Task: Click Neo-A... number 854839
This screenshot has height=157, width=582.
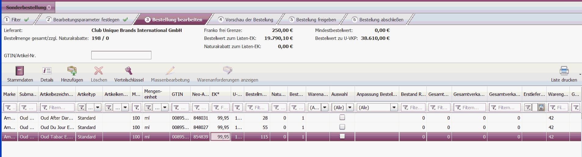Action: pyautogui.click(x=201, y=137)
